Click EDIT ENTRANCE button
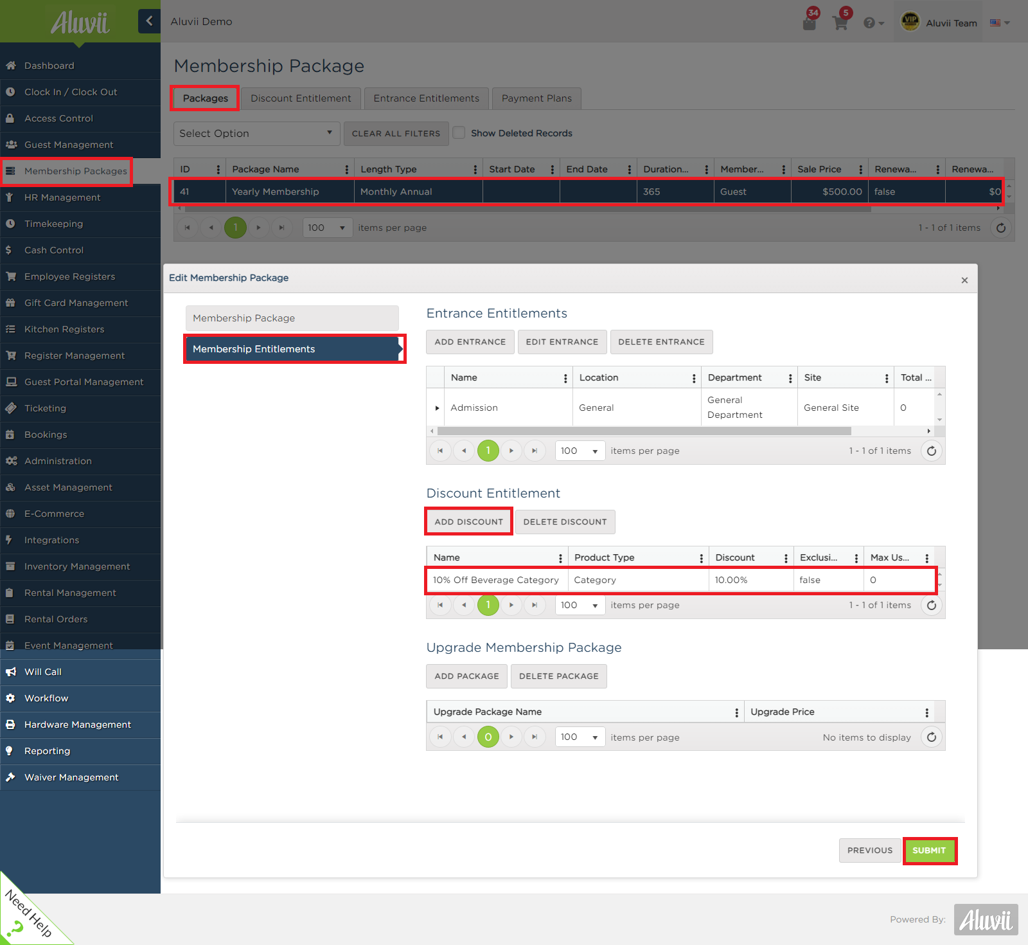Image resolution: width=1028 pixels, height=945 pixels. click(562, 342)
